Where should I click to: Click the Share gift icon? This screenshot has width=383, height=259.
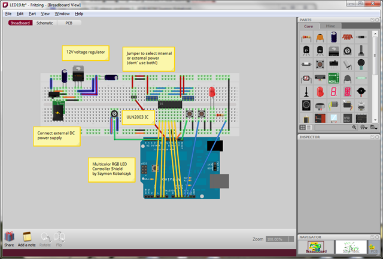[x=9, y=237]
